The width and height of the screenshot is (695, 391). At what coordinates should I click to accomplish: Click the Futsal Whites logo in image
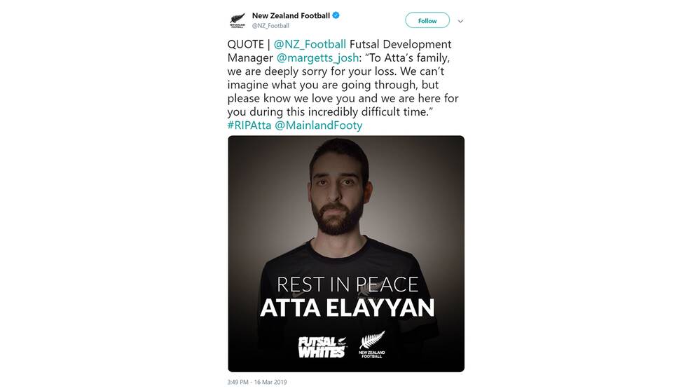pos(323,347)
